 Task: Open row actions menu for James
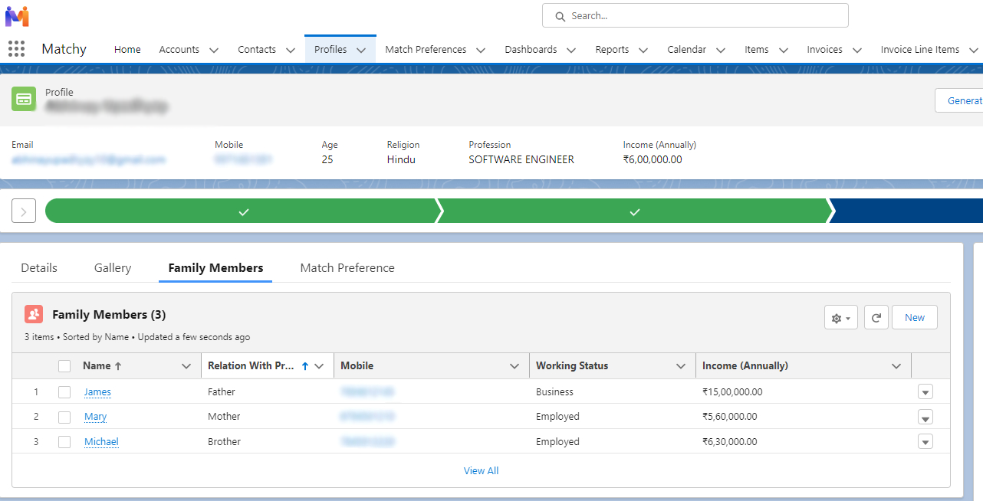pos(925,392)
